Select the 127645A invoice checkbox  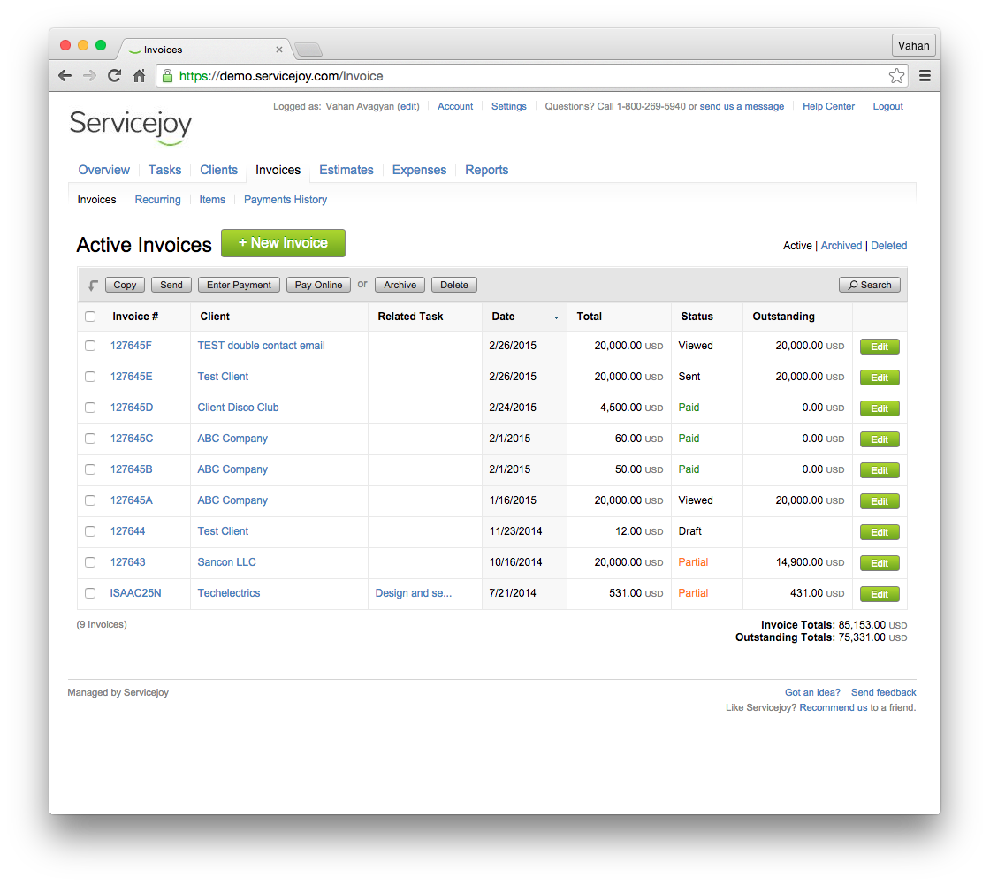click(x=90, y=500)
